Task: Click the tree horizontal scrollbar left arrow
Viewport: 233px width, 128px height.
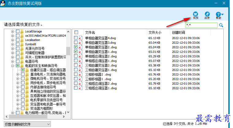Action: tap(6, 117)
